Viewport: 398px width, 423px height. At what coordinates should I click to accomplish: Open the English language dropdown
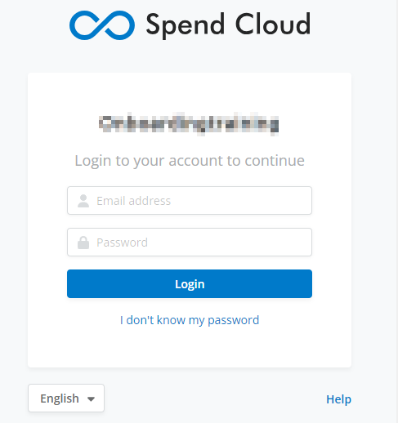[x=66, y=398]
